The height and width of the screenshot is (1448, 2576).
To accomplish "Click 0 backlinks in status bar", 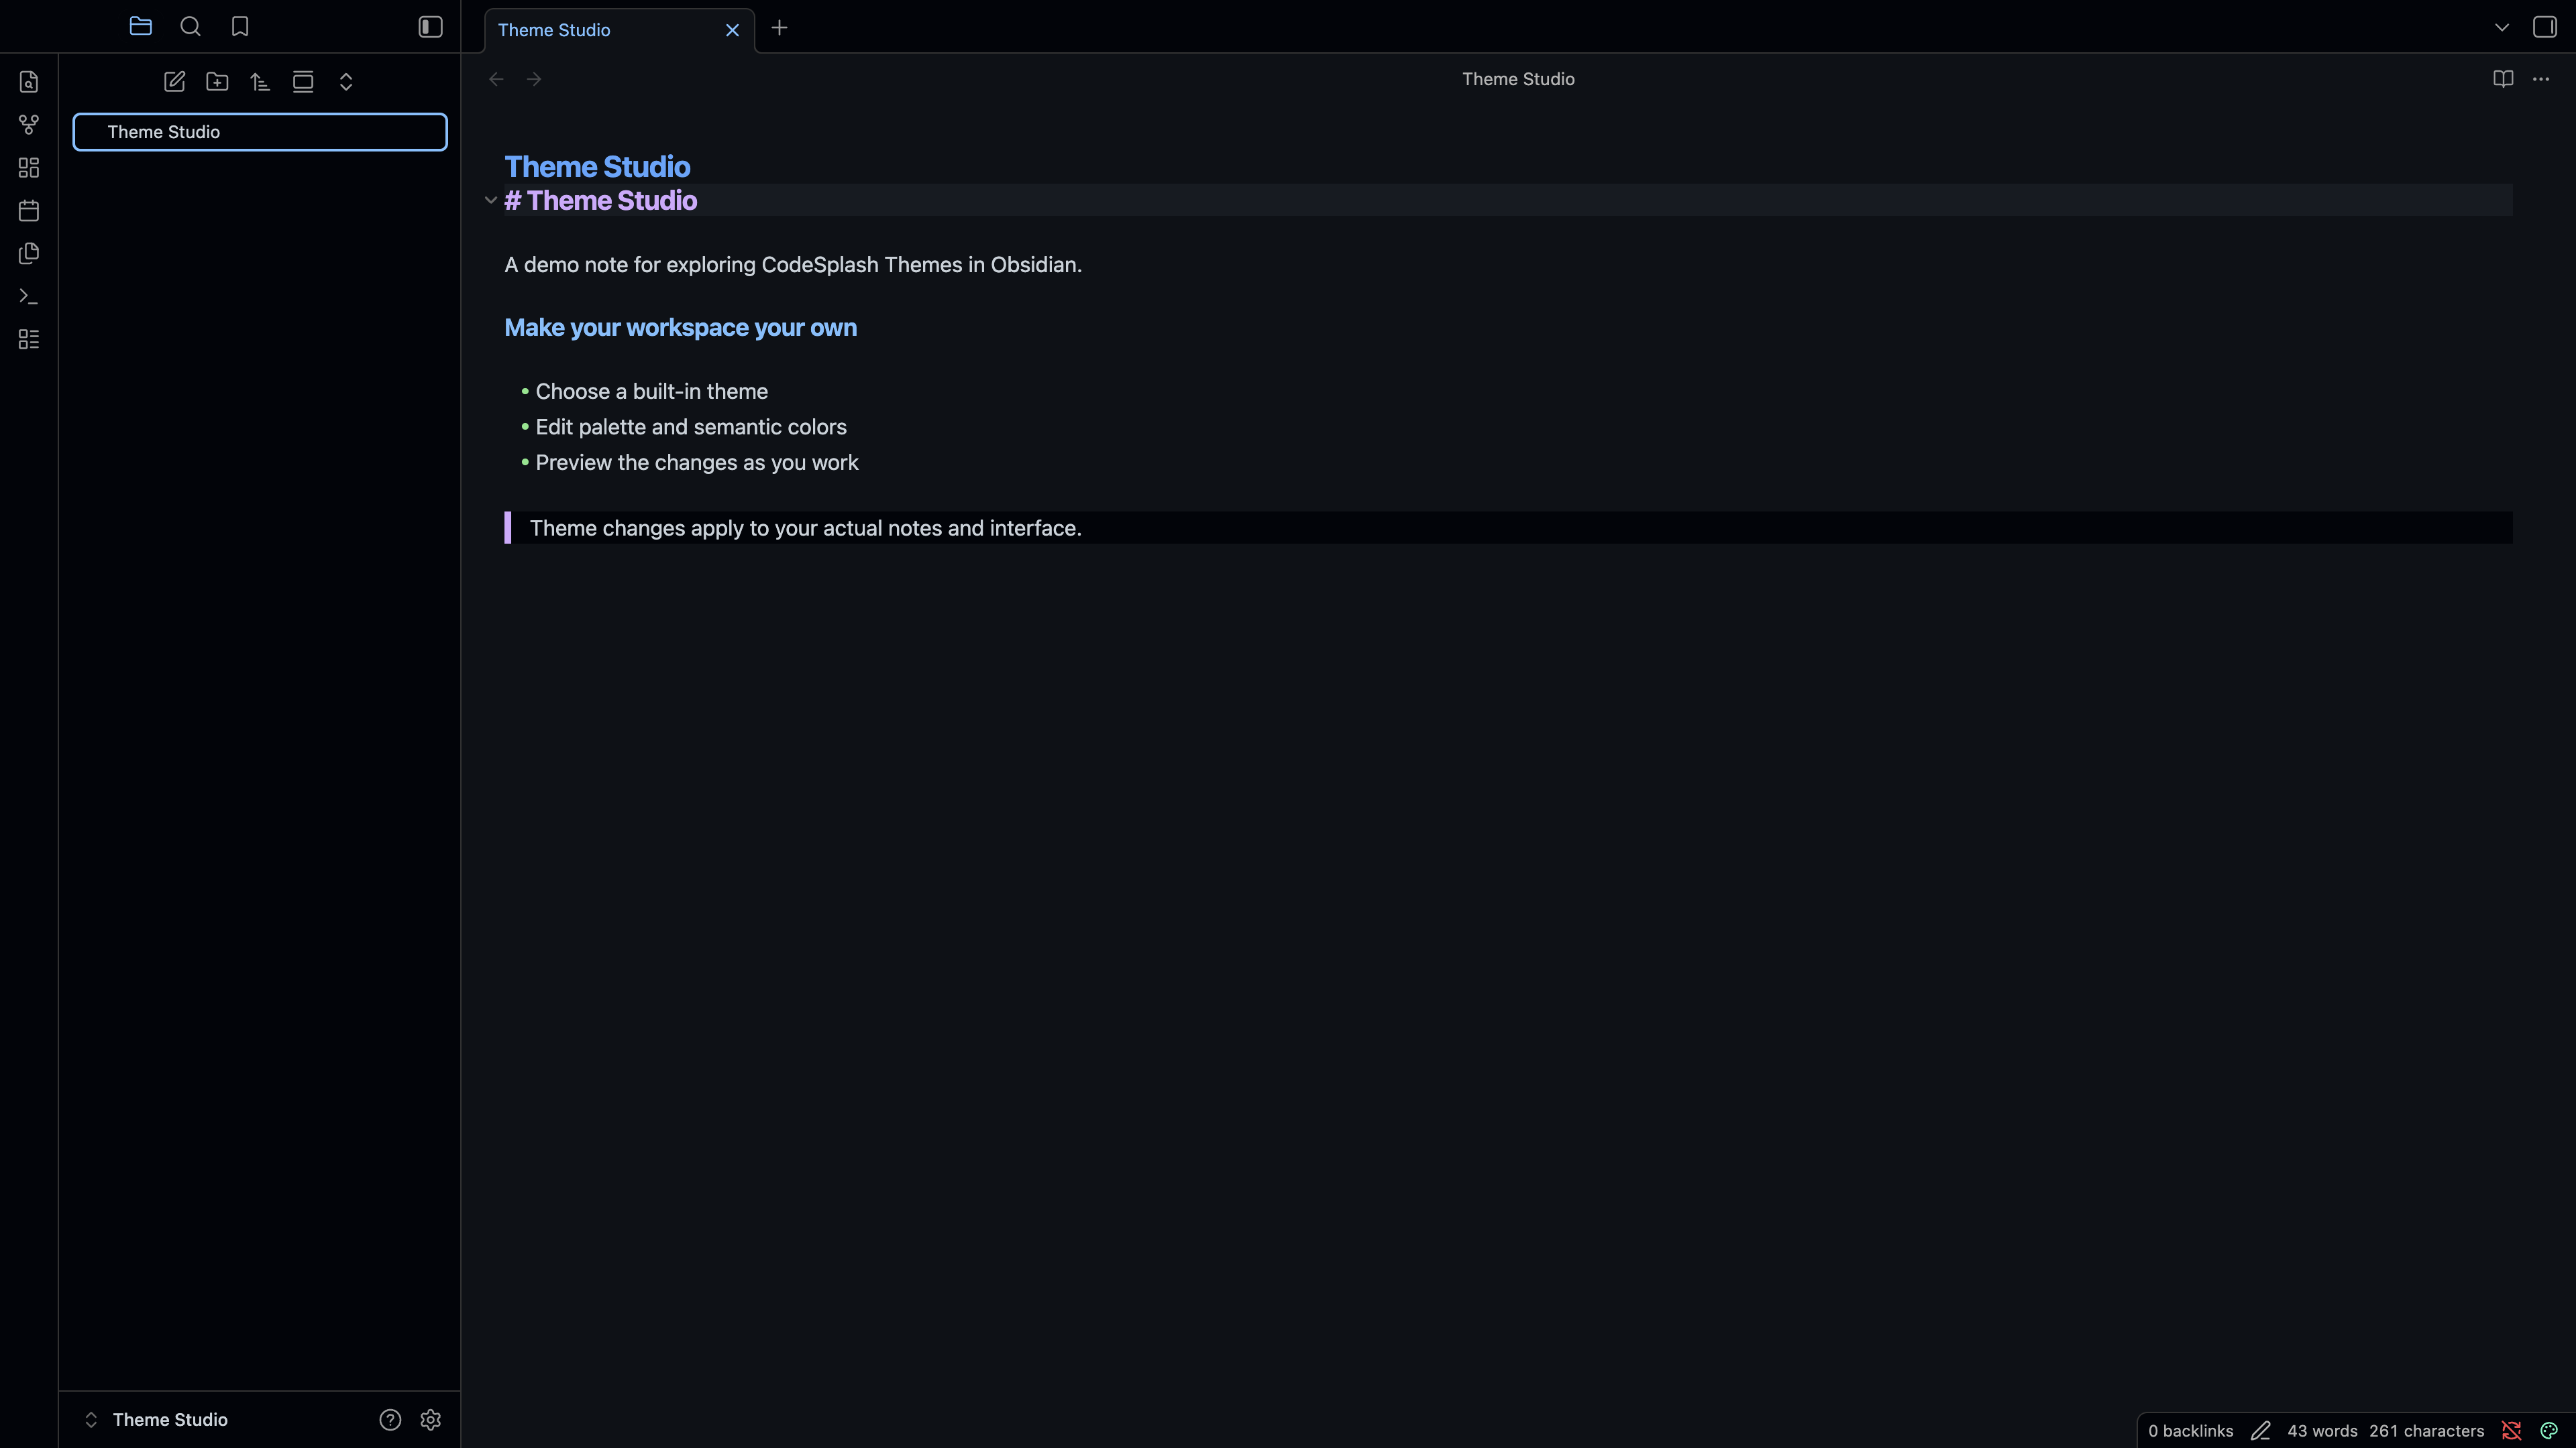I will pos(2190,1431).
